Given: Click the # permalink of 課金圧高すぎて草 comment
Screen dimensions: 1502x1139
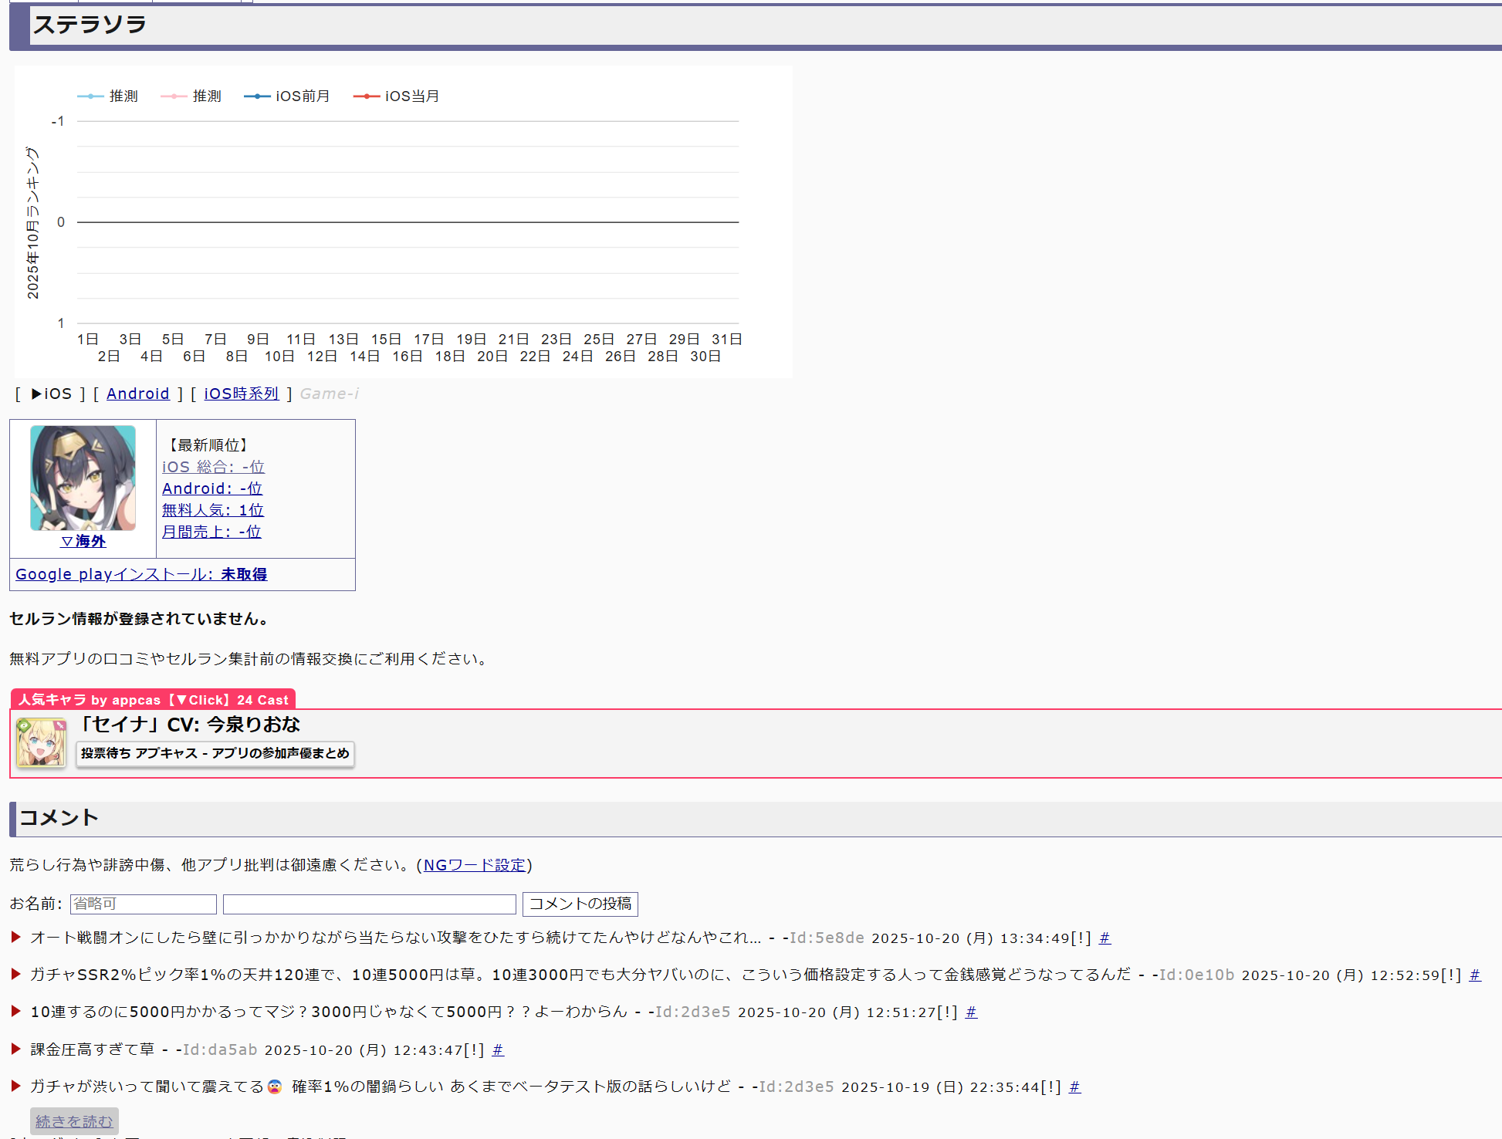Looking at the screenshot, I should click(498, 1050).
